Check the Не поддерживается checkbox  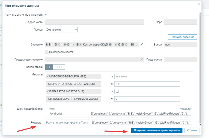46,52
